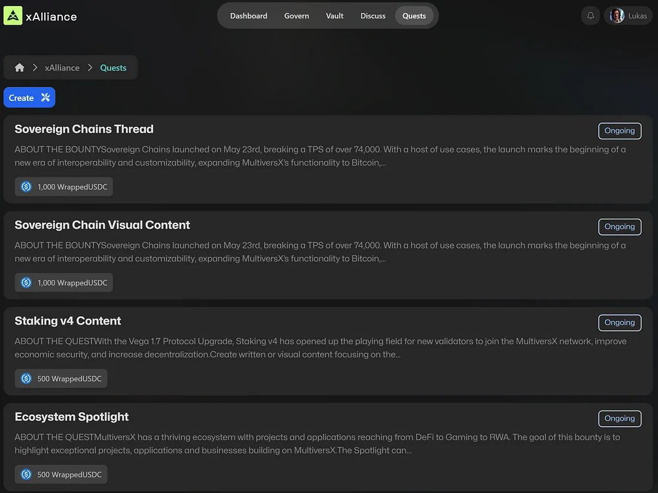Screen dimensions: 658x493
Task: Click USDC coin icon in Sovereign Chains Thread
Action: tap(26, 186)
